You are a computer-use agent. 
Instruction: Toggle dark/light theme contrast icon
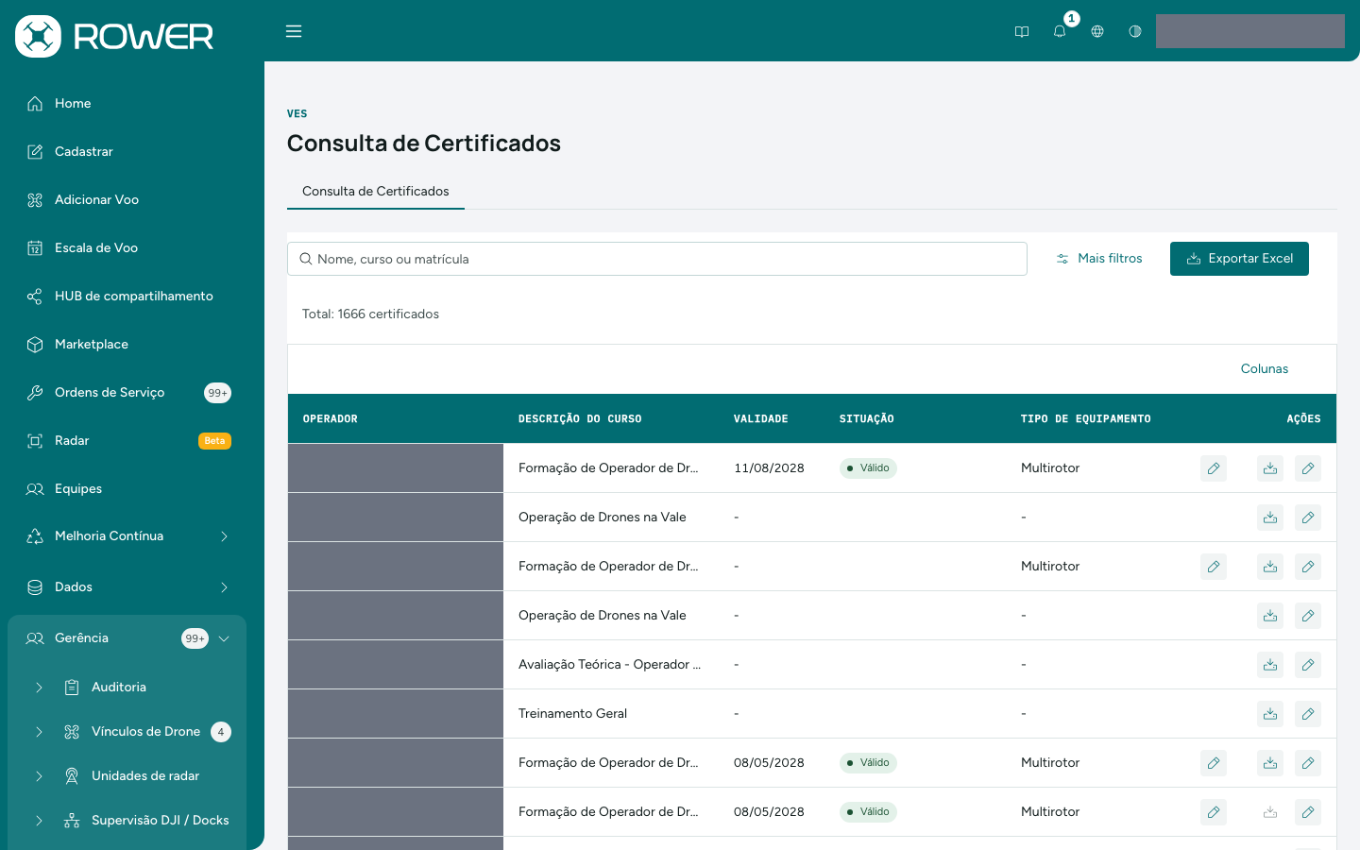pyautogui.click(x=1135, y=31)
